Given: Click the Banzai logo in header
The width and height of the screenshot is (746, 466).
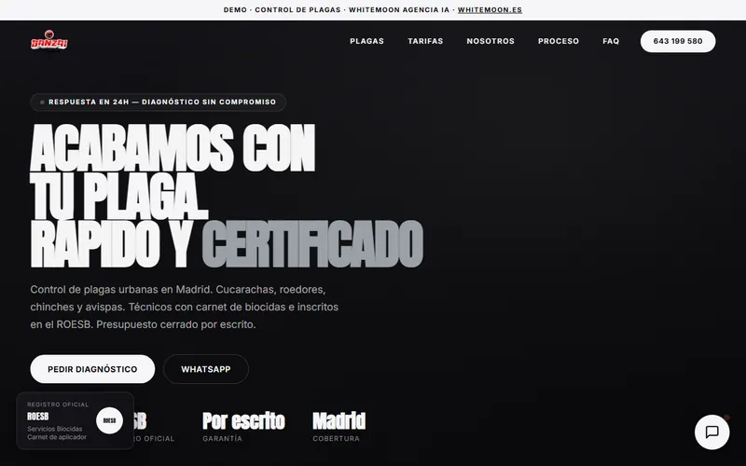Looking at the screenshot, I should click(49, 40).
